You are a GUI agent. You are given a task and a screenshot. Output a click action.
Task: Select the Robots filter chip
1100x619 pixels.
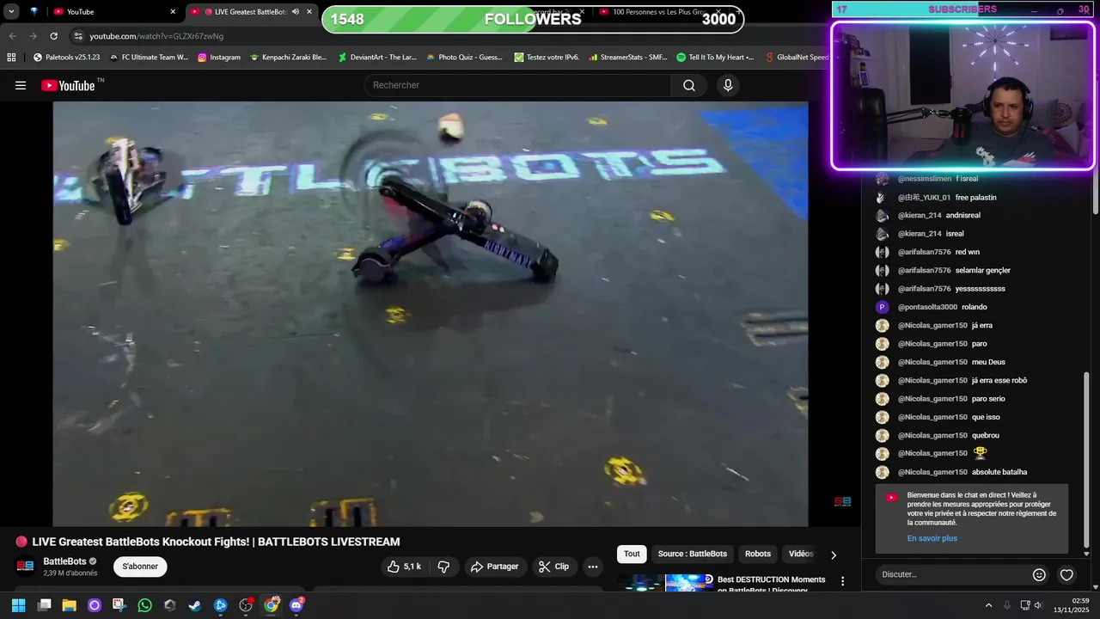[758, 554]
